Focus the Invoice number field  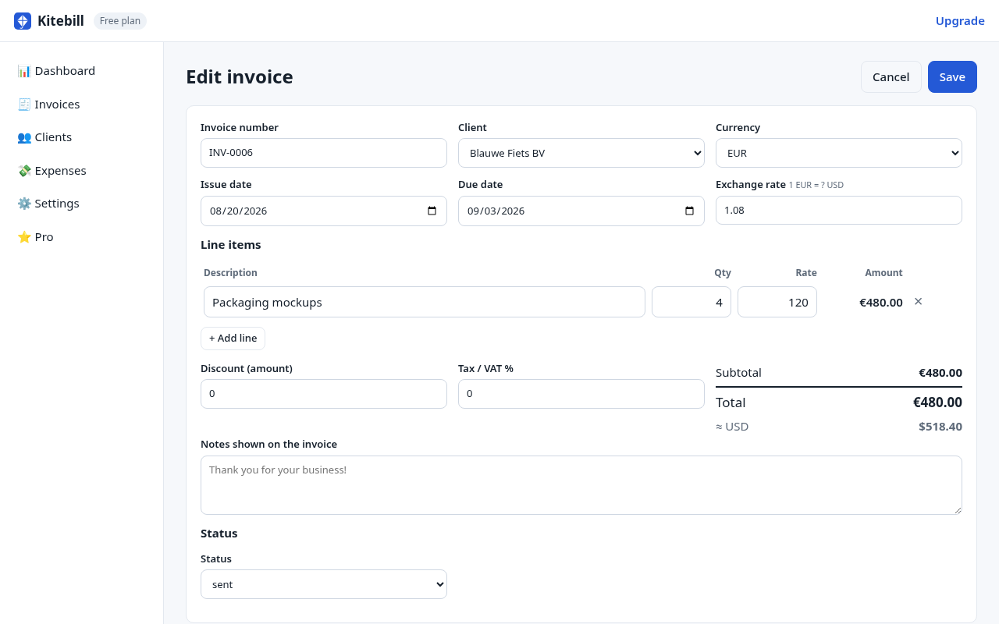[324, 153]
